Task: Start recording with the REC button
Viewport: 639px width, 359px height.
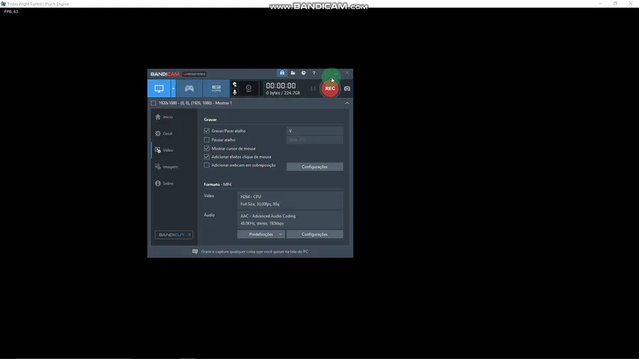Action: coord(330,88)
